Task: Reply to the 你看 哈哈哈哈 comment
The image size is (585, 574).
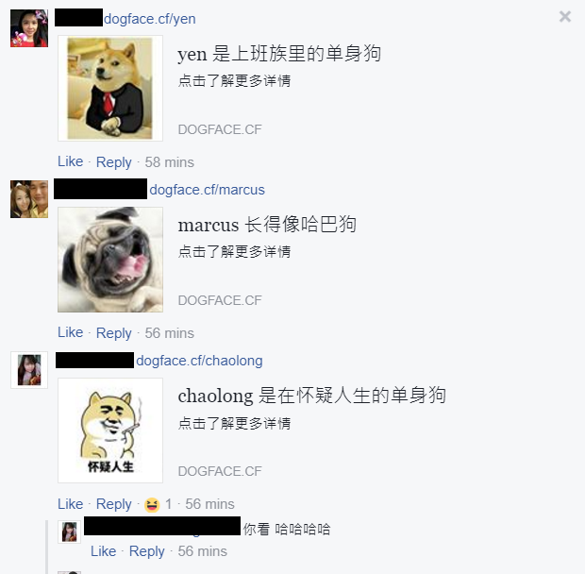Action: pos(146,551)
